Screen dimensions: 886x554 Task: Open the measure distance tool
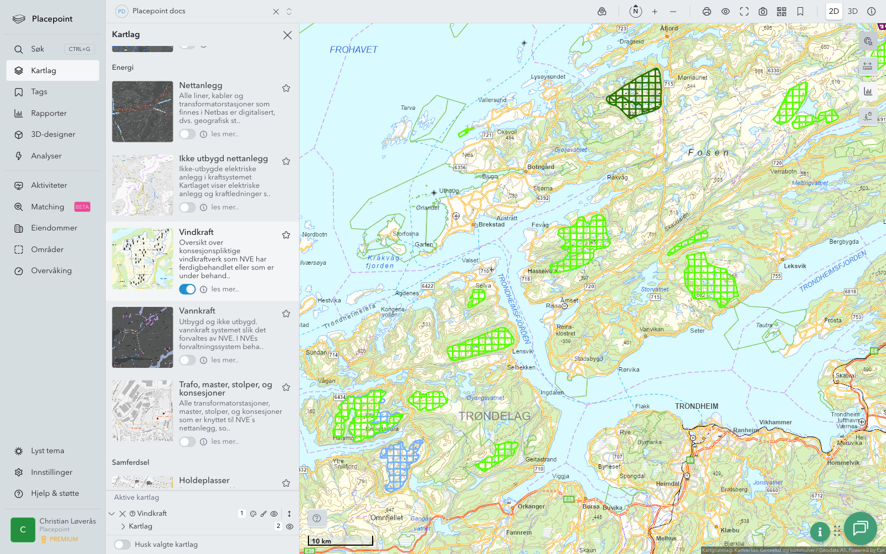point(868,66)
